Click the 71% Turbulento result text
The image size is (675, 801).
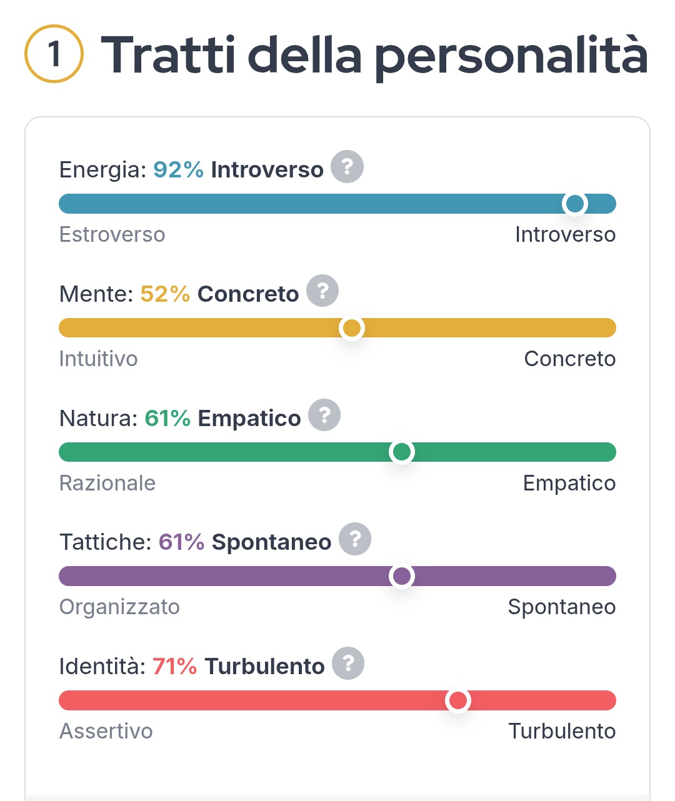(238, 667)
